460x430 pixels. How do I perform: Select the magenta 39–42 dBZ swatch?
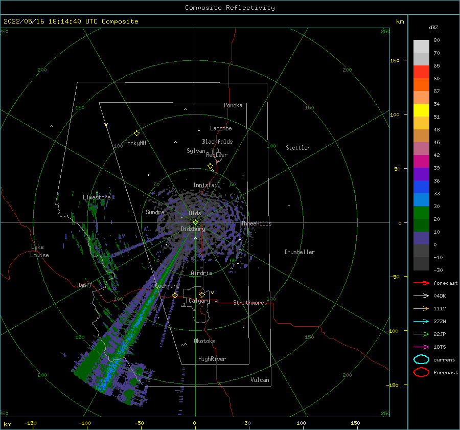click(x=421, y=162)
